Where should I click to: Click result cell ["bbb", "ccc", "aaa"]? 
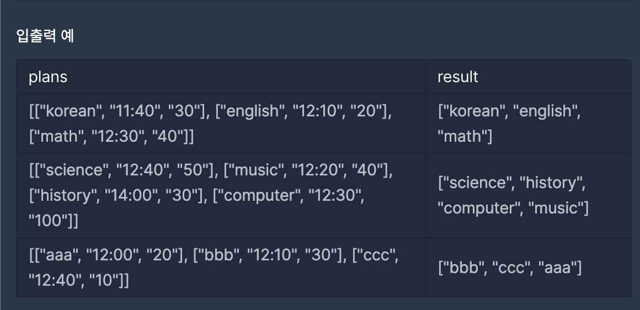pos(528,268)
